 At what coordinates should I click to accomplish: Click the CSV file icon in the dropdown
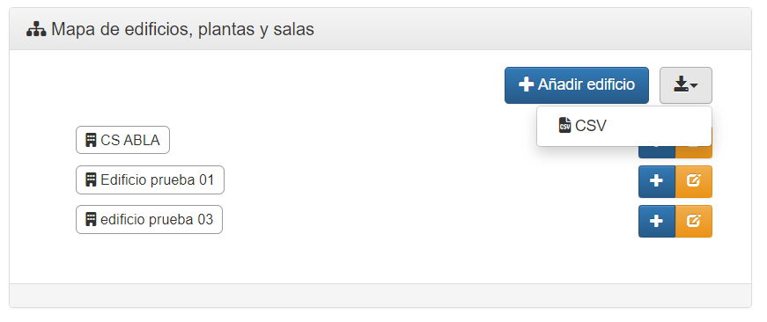[565, 125]
